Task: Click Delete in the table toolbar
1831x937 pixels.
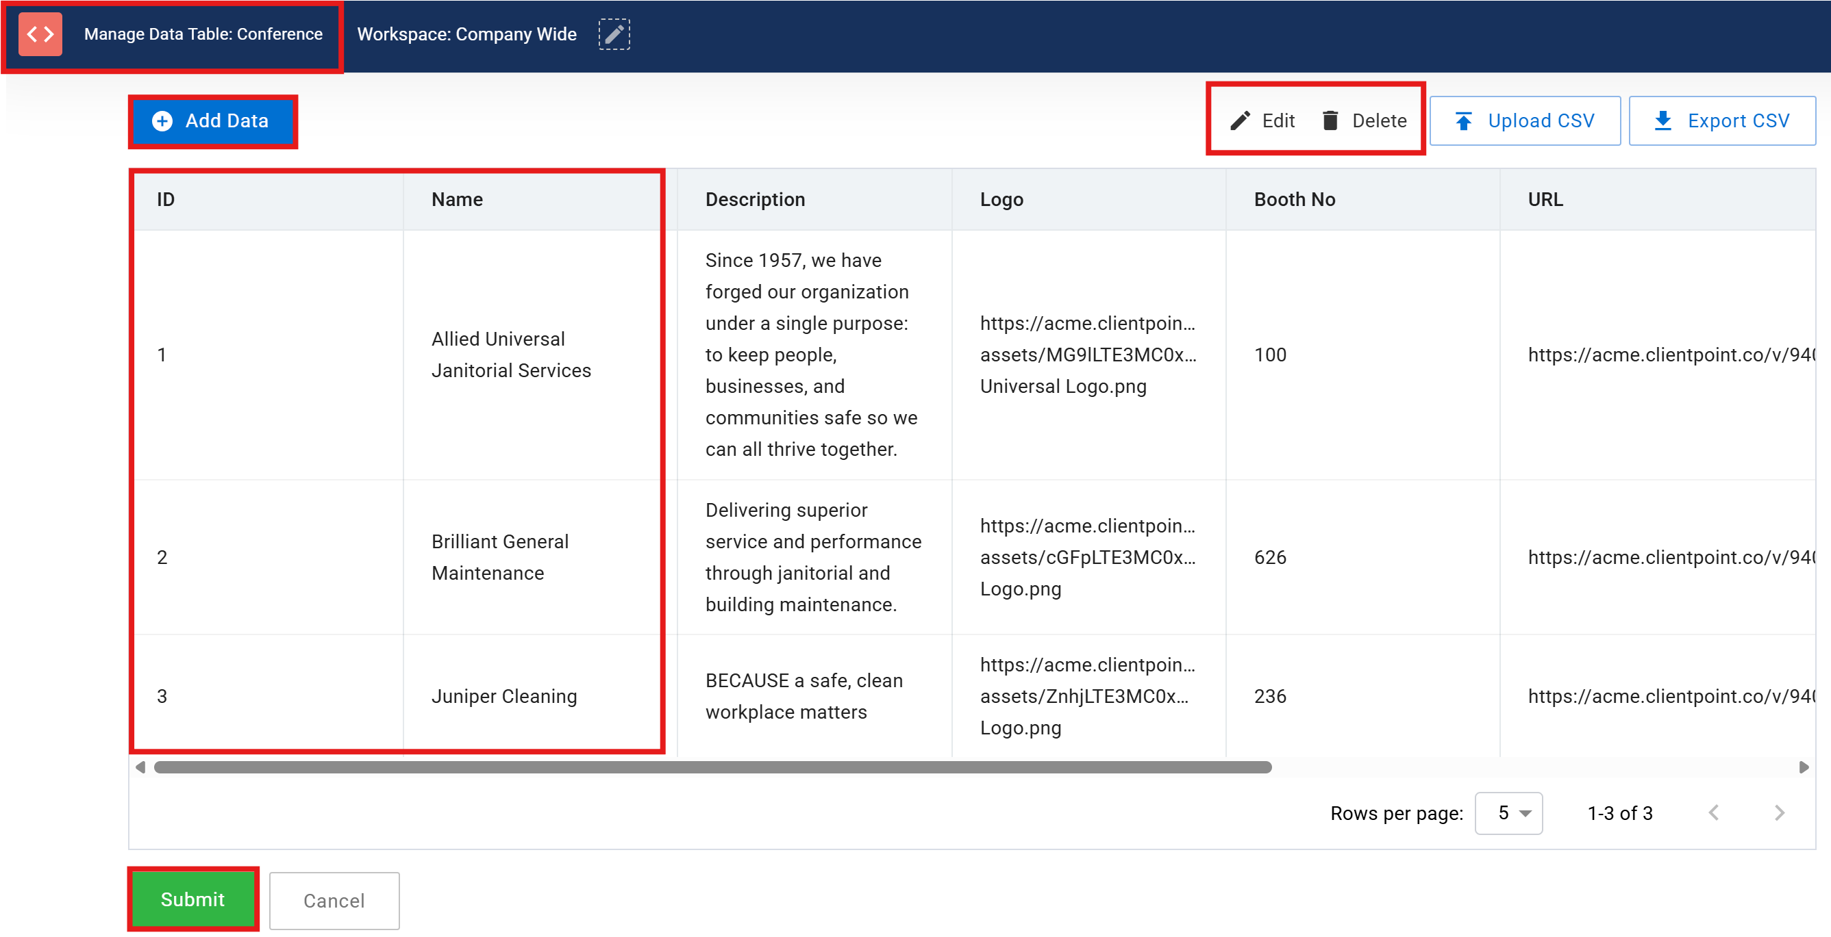Action: click(x=1364, y=120)
